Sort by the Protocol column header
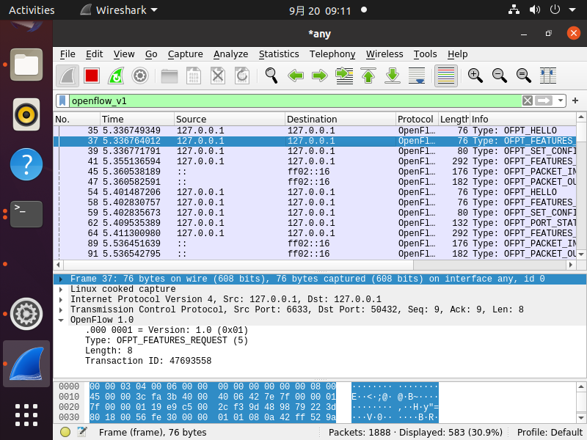Screen dimensions: 587x440 point(417,119)
